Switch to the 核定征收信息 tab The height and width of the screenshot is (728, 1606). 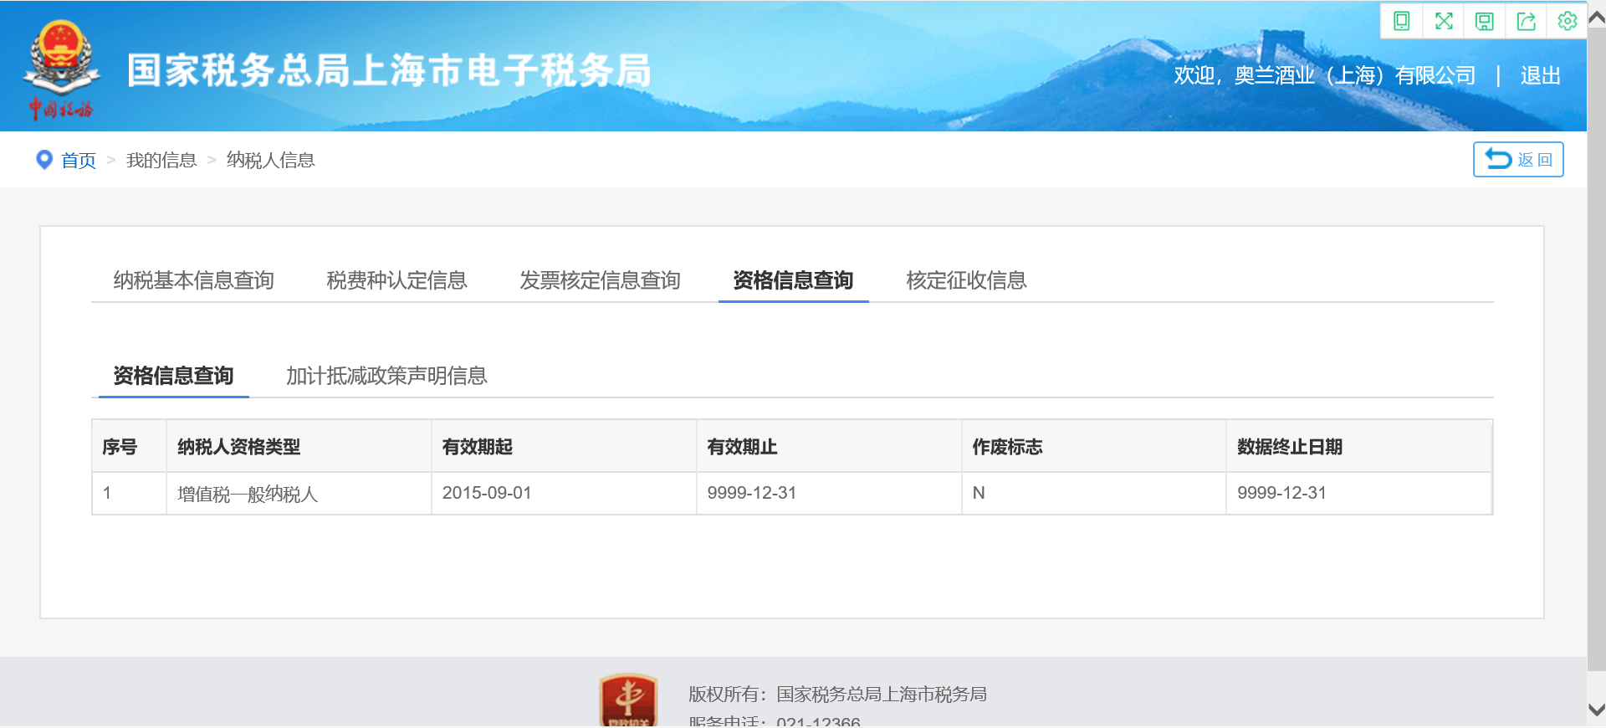[x=966, y=280]
